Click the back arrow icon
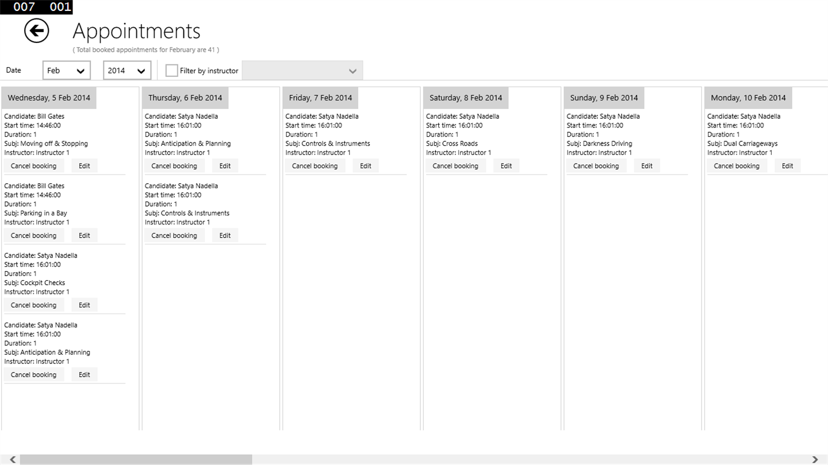This screenshot has width=828, height=465. [x=36, y=31]
